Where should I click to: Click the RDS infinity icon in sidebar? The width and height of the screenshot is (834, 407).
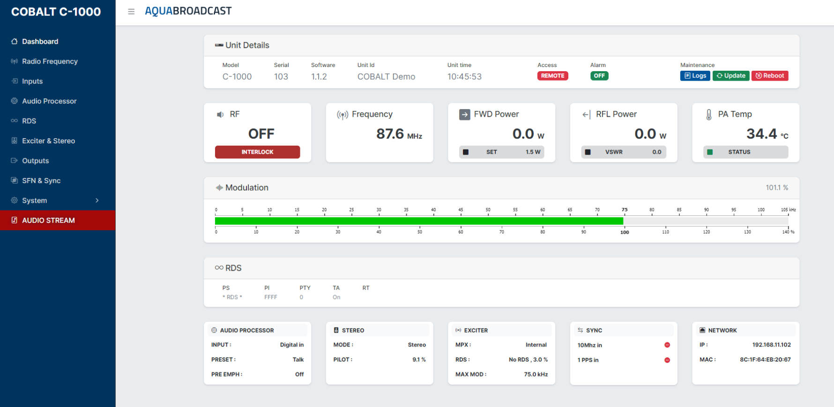(15, 121)
